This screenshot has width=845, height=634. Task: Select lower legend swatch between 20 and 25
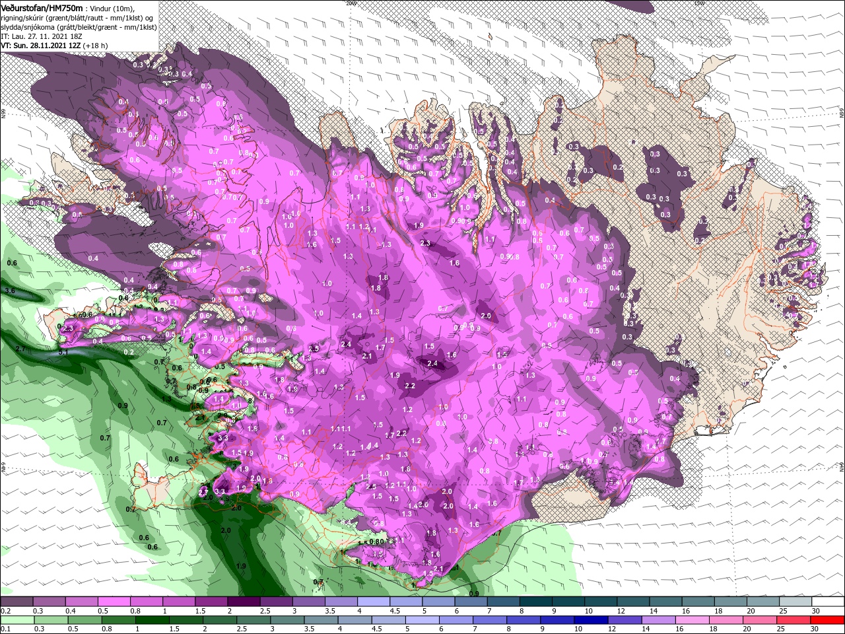click(x=760, y=620)
